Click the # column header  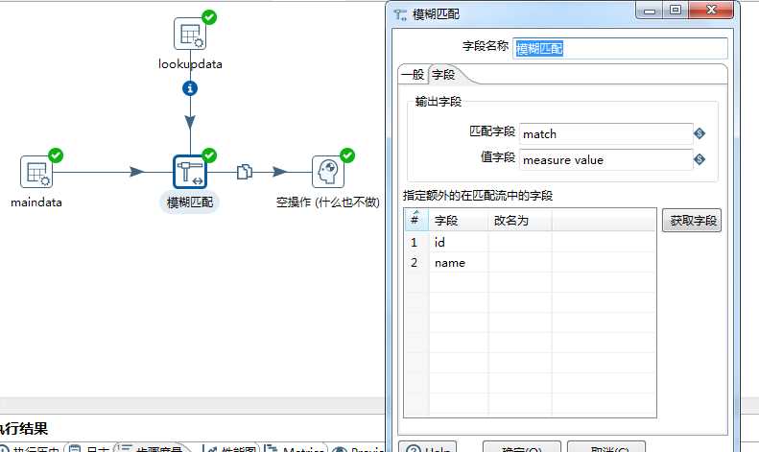coord(416,220)
